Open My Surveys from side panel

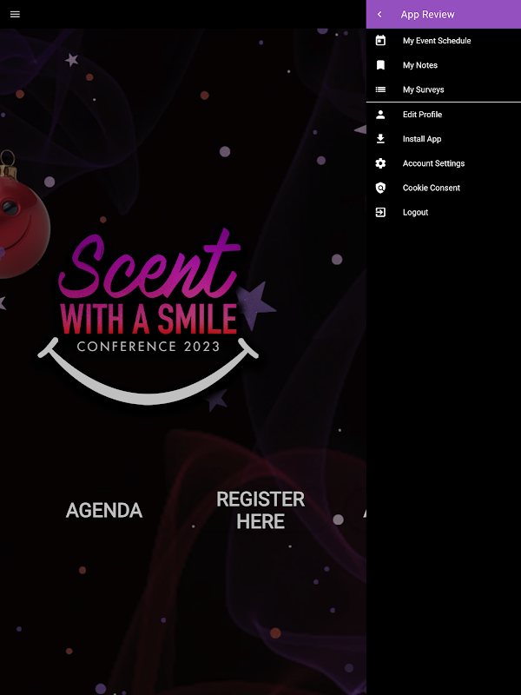click(x=444, y=89)
